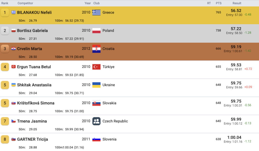
Task: Click the small flag beside Trnena Jasmina
Action: pyautogui.click(x=14, y=121)
